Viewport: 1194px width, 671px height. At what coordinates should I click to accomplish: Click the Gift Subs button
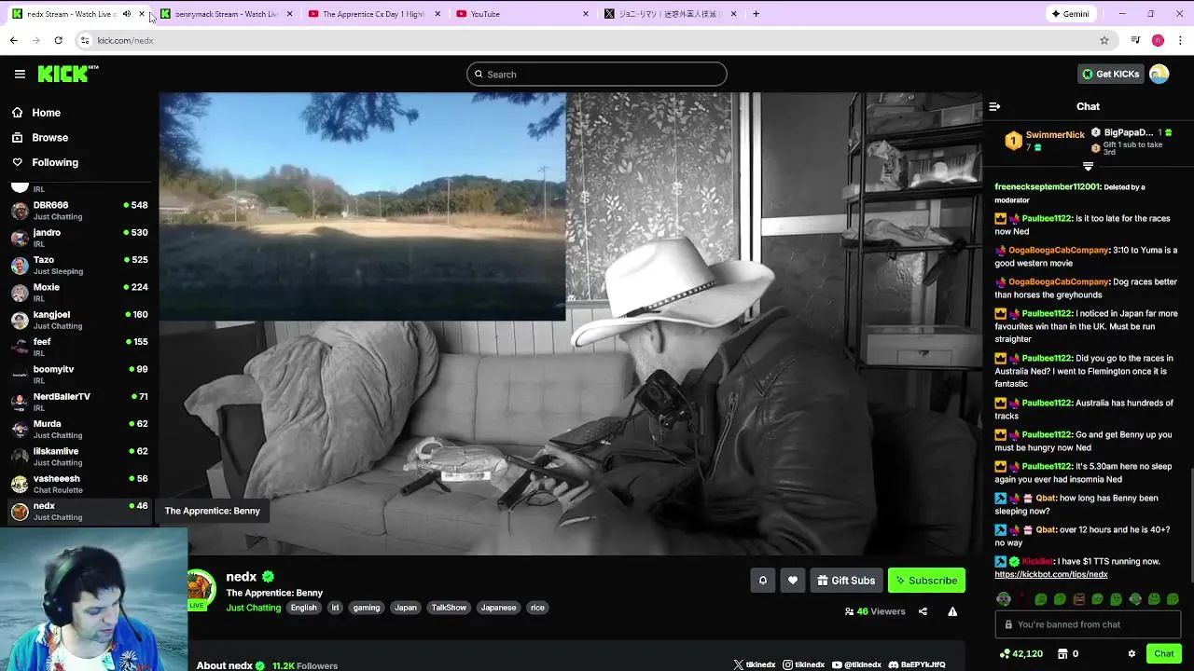846,581
